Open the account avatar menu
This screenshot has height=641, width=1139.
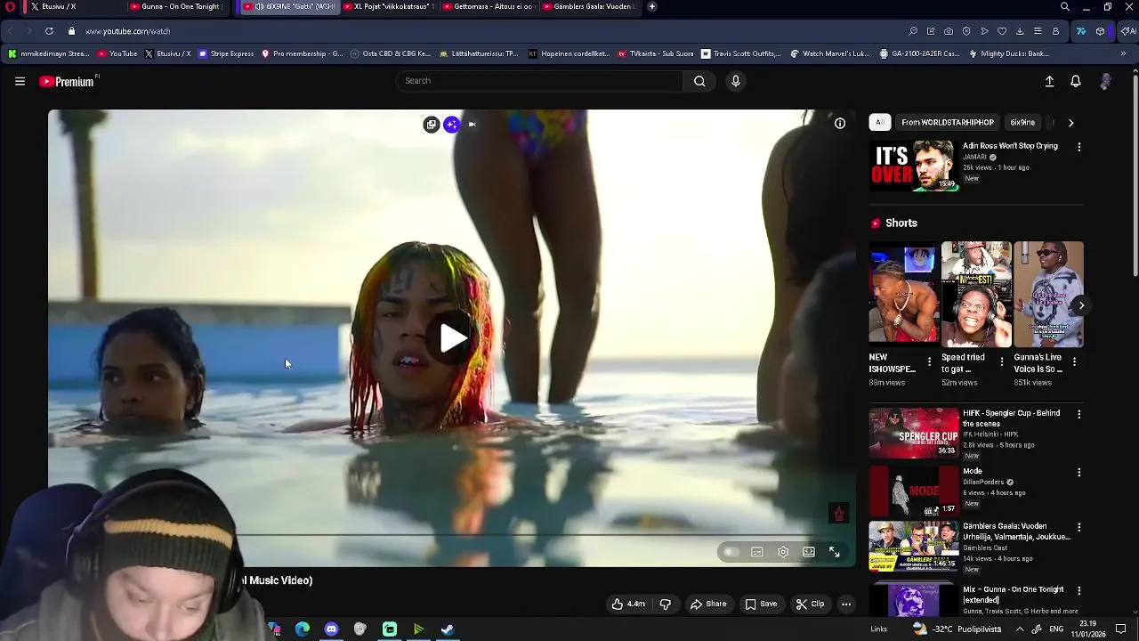click(x=1105, y=81)
